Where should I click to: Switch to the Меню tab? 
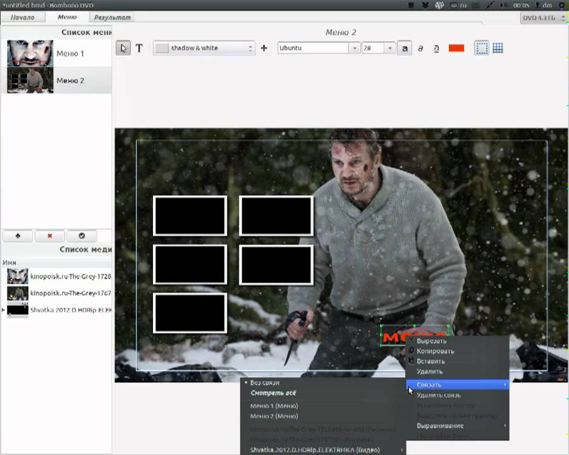click(x=67, y=17)
